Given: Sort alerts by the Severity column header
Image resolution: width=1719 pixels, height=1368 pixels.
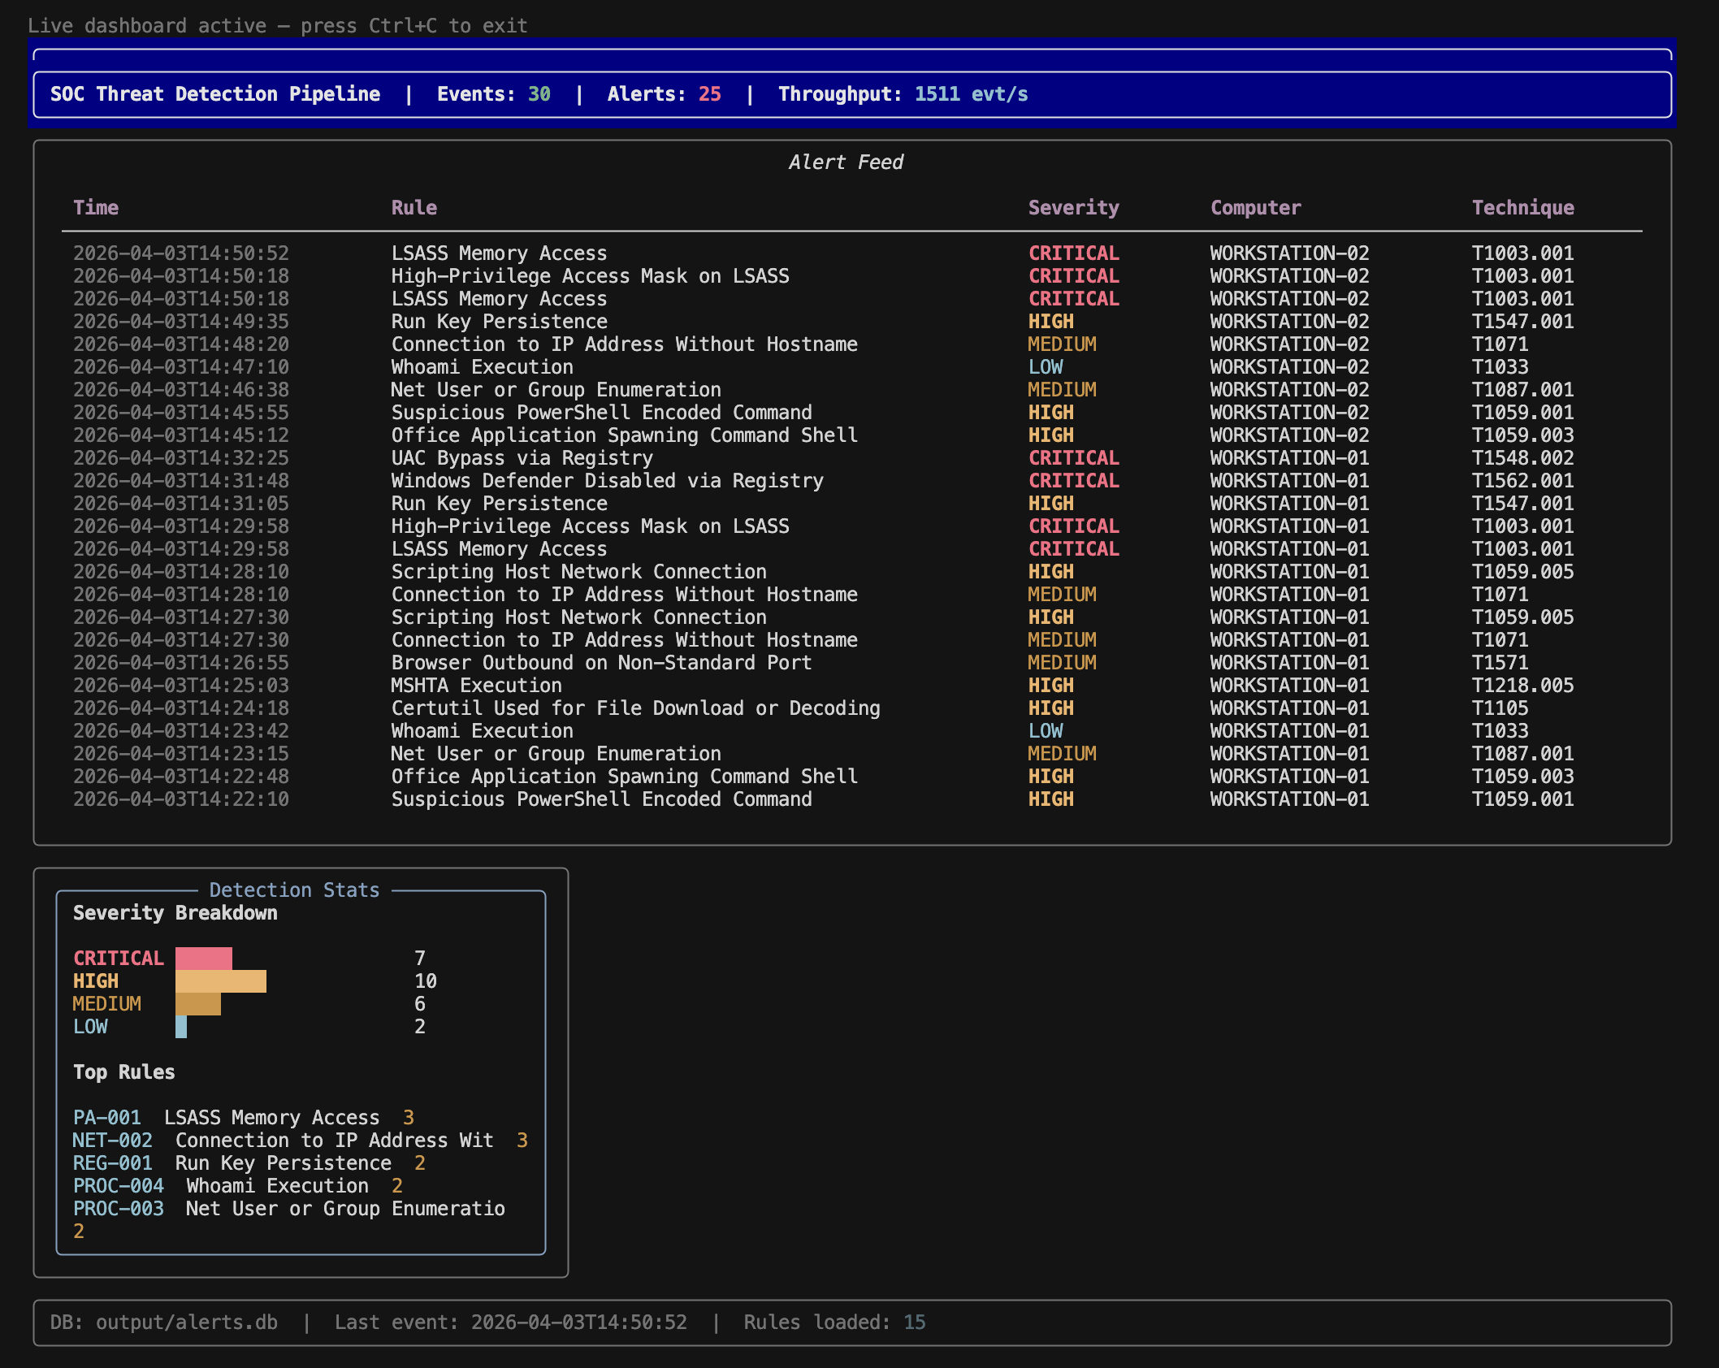Looking at the screenshot, I should tap(1072, 207).
